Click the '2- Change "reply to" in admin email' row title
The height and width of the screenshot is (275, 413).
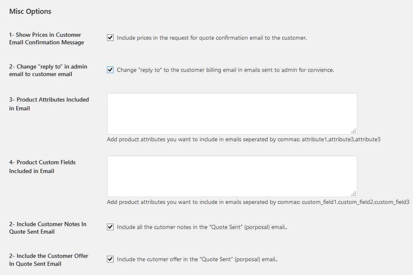click(x=48, y=70)
